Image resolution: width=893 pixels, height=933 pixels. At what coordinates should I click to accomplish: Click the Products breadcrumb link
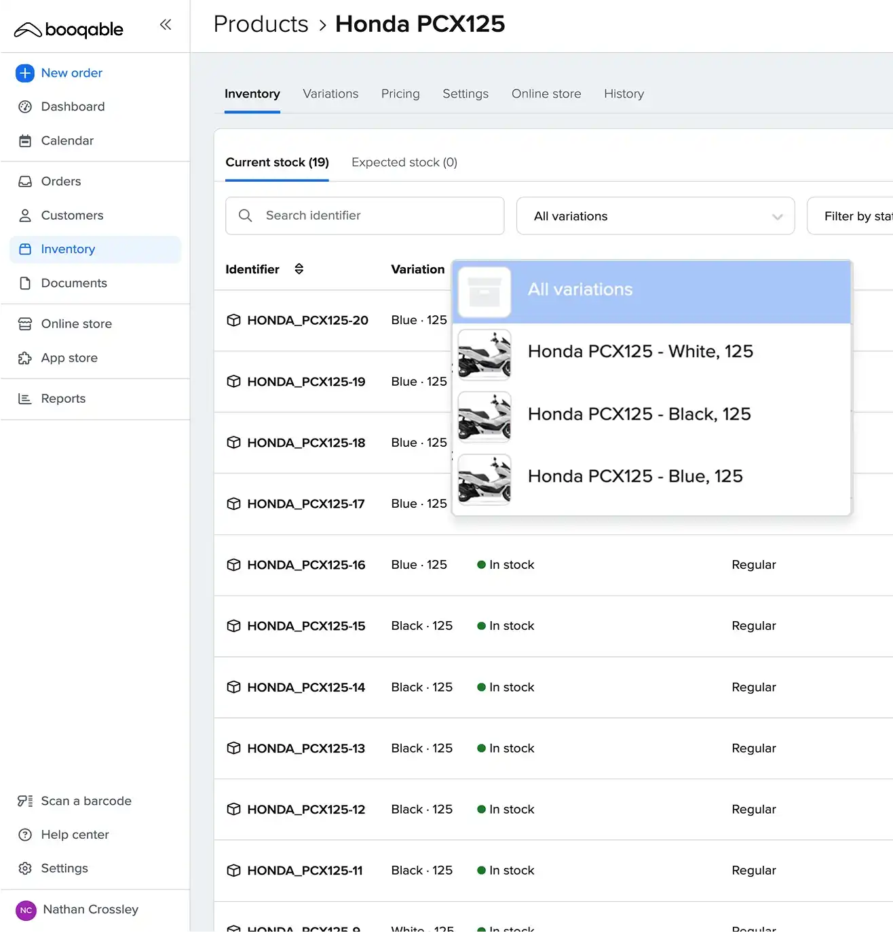pos(261,24)
